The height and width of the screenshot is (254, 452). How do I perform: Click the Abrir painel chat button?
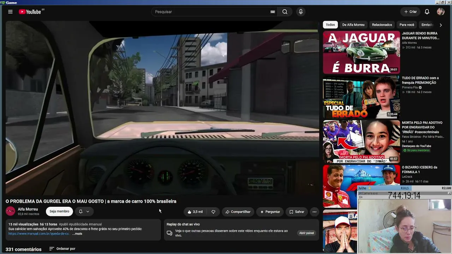[x=307, y=233]
